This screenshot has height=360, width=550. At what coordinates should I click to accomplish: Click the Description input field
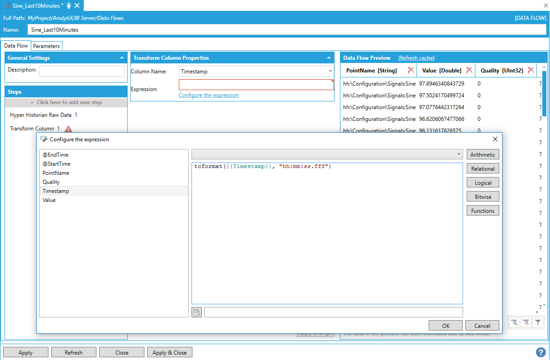pos(81,71)
